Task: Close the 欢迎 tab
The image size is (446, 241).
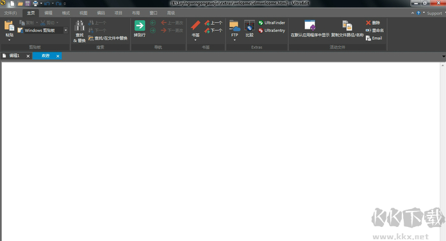Action: pos(58,56)
